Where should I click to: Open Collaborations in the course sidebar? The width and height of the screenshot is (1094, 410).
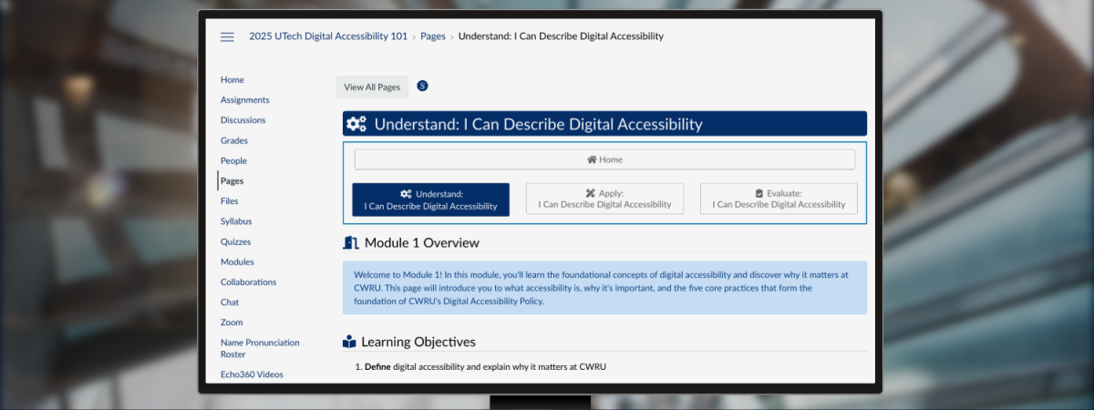point(248,282)
